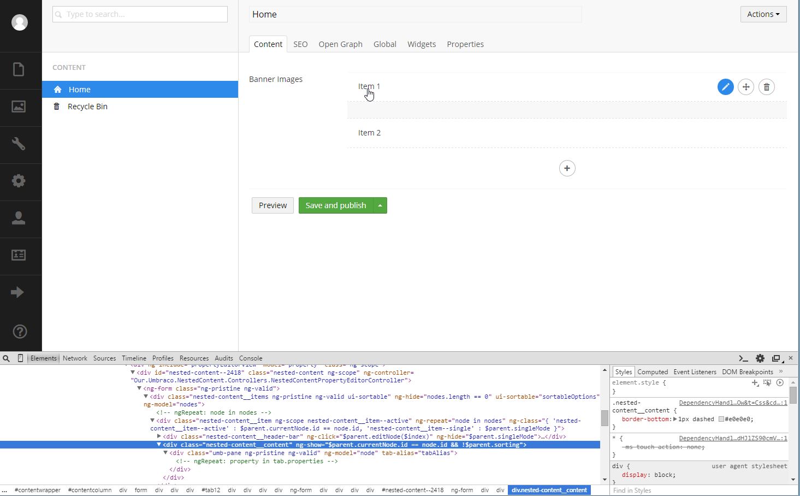Open the user avatar menu
The image size is (800, 496).
pyautogui.click(x=20, y=22)
